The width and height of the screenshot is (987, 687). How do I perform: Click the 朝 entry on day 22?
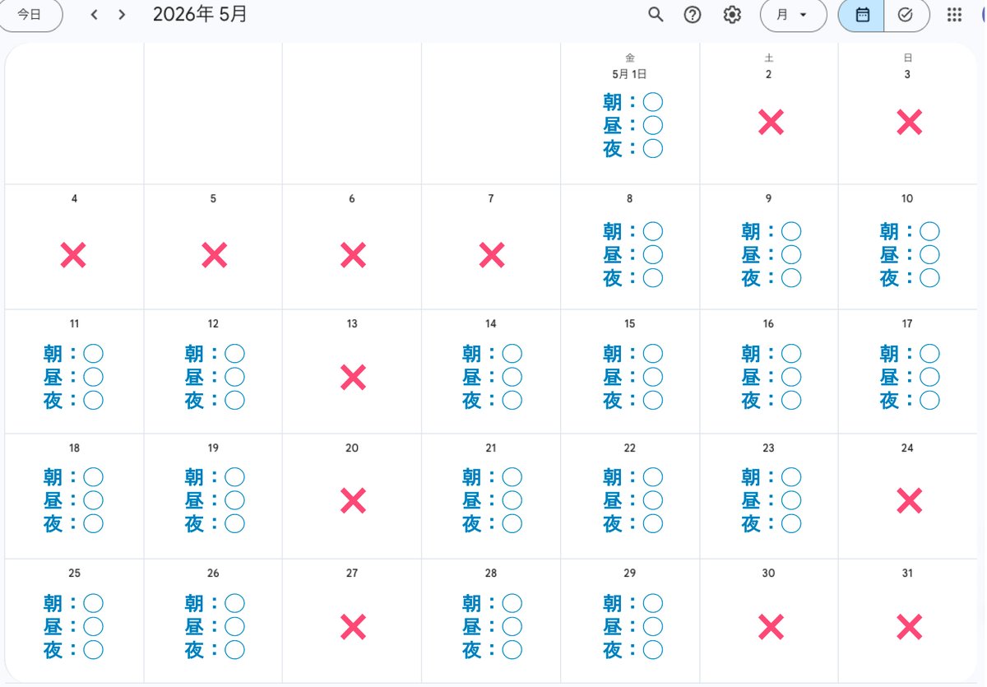[633, 477]
